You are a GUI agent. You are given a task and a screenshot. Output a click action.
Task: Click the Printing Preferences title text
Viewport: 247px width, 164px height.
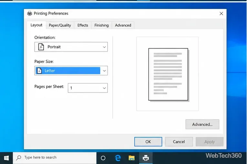click(x=51, y=14)
